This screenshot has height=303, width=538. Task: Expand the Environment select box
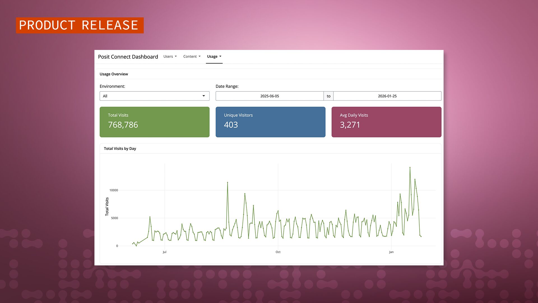click(154, 96)
